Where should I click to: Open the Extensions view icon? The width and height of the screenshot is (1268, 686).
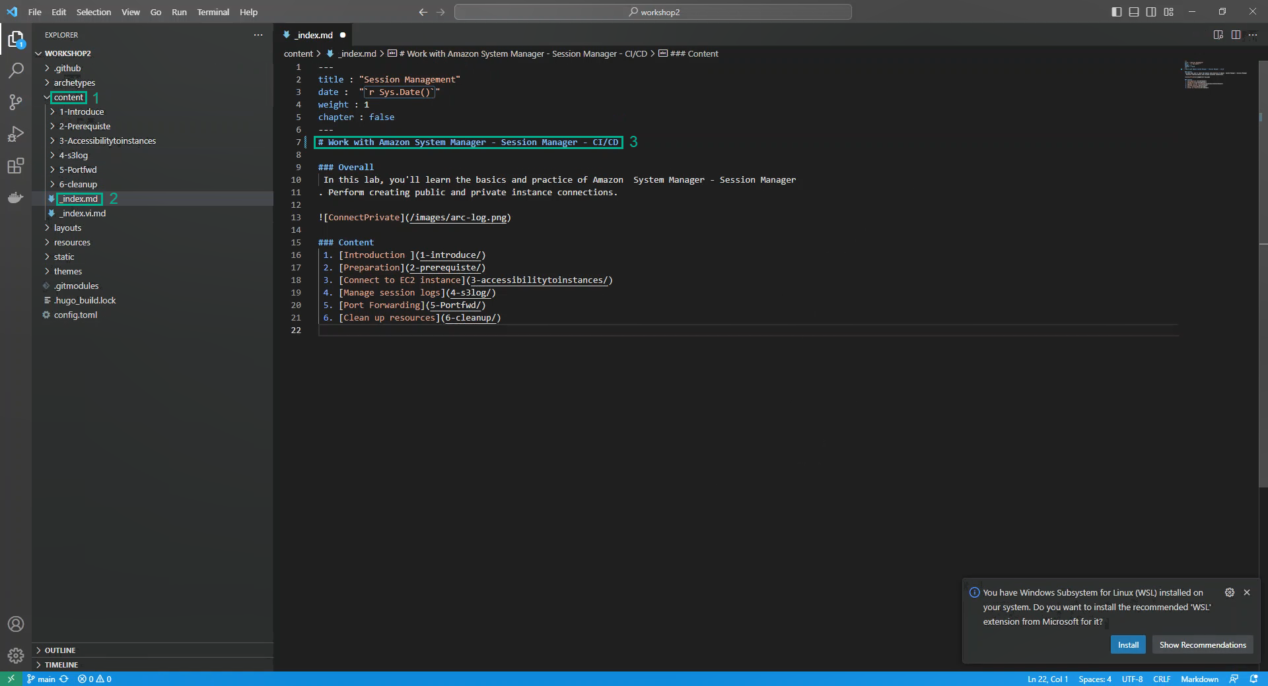pos(16,166)
